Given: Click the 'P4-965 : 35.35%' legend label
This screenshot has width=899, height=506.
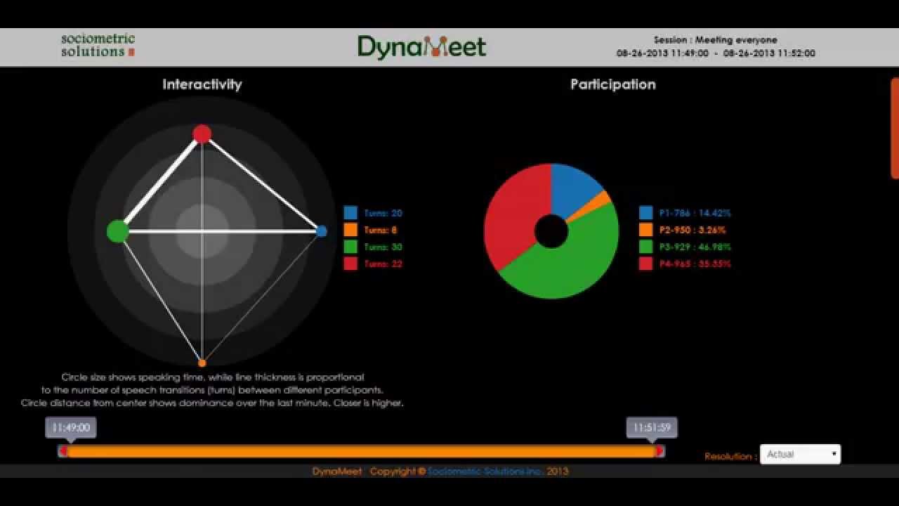Looking at the screenshot, I should coord(695,264).
